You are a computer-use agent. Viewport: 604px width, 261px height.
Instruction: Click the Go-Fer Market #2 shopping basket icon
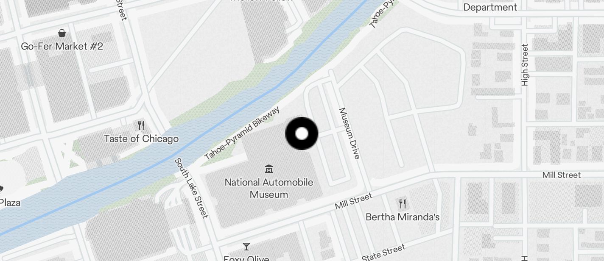tap(62, 33)
